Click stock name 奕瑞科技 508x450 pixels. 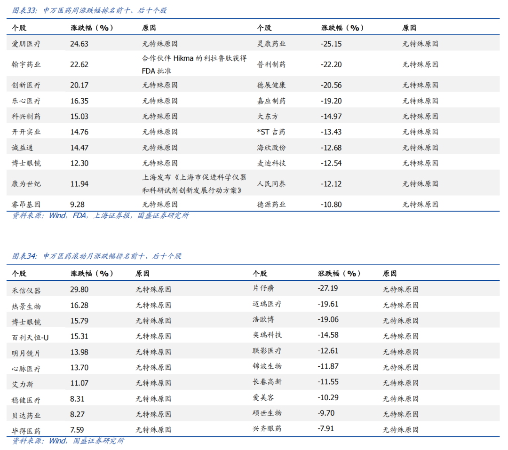(267, 335)
